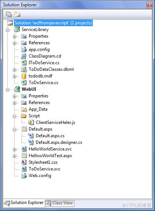Select the Script folder name
The width and height of the screenshot is (155, 211).
point(34,116)
